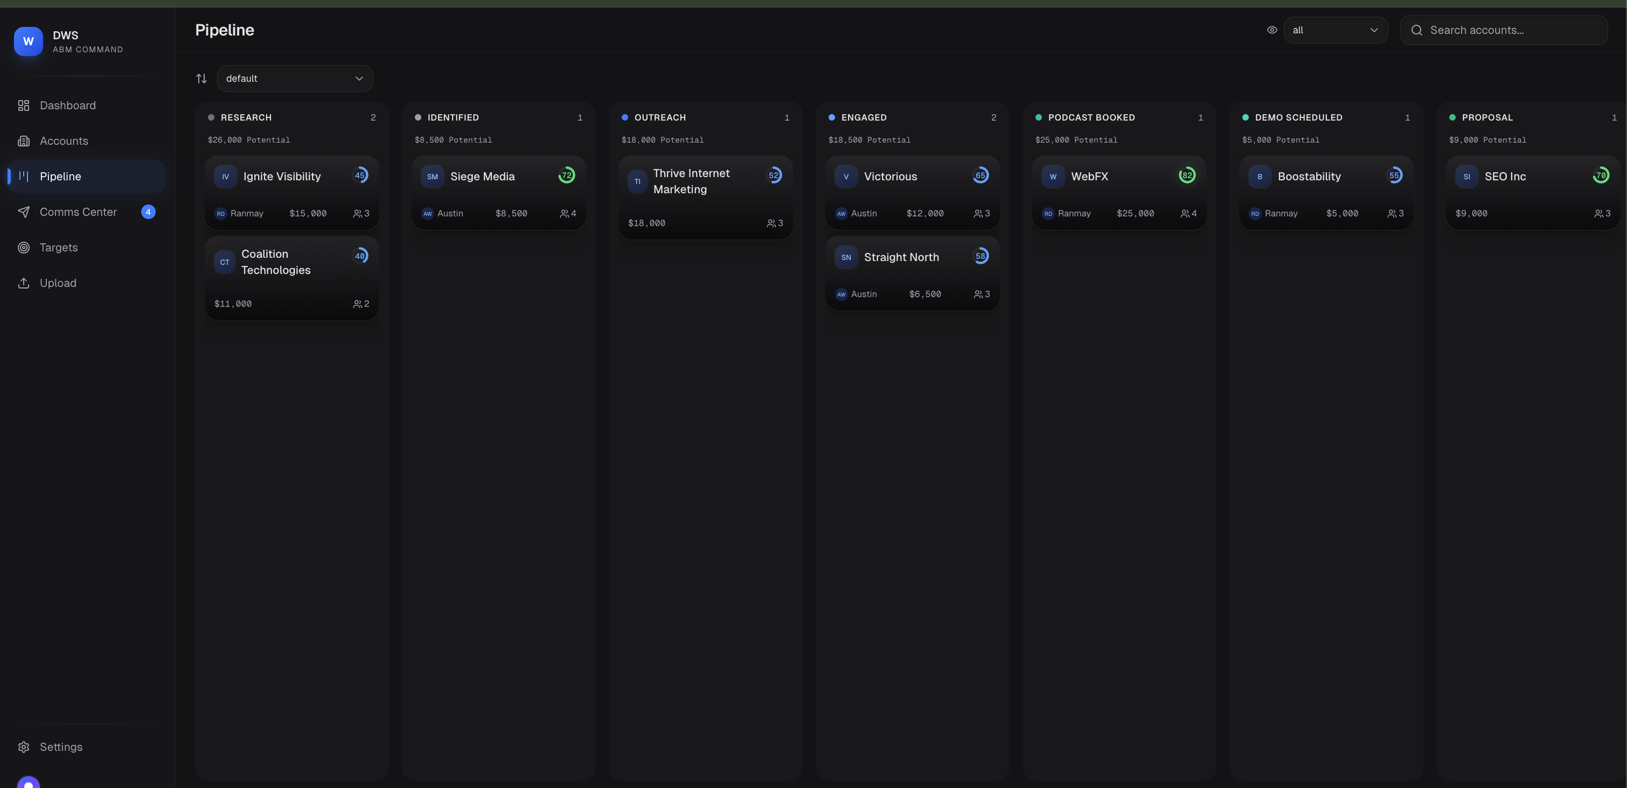
Task: Open Settings from the sidebar
Action: click(61, 747)
